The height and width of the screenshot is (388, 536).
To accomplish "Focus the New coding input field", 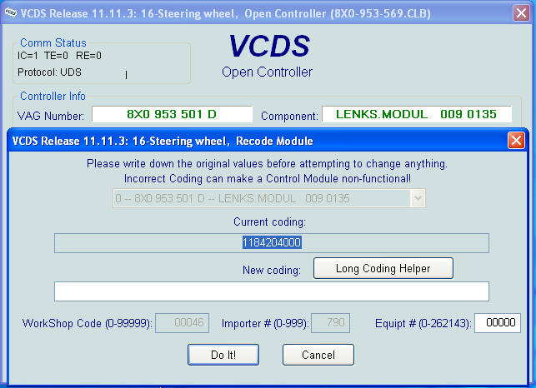I will (272, 291).
